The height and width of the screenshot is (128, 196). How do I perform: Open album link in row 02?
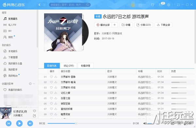(x=145, y=82)
